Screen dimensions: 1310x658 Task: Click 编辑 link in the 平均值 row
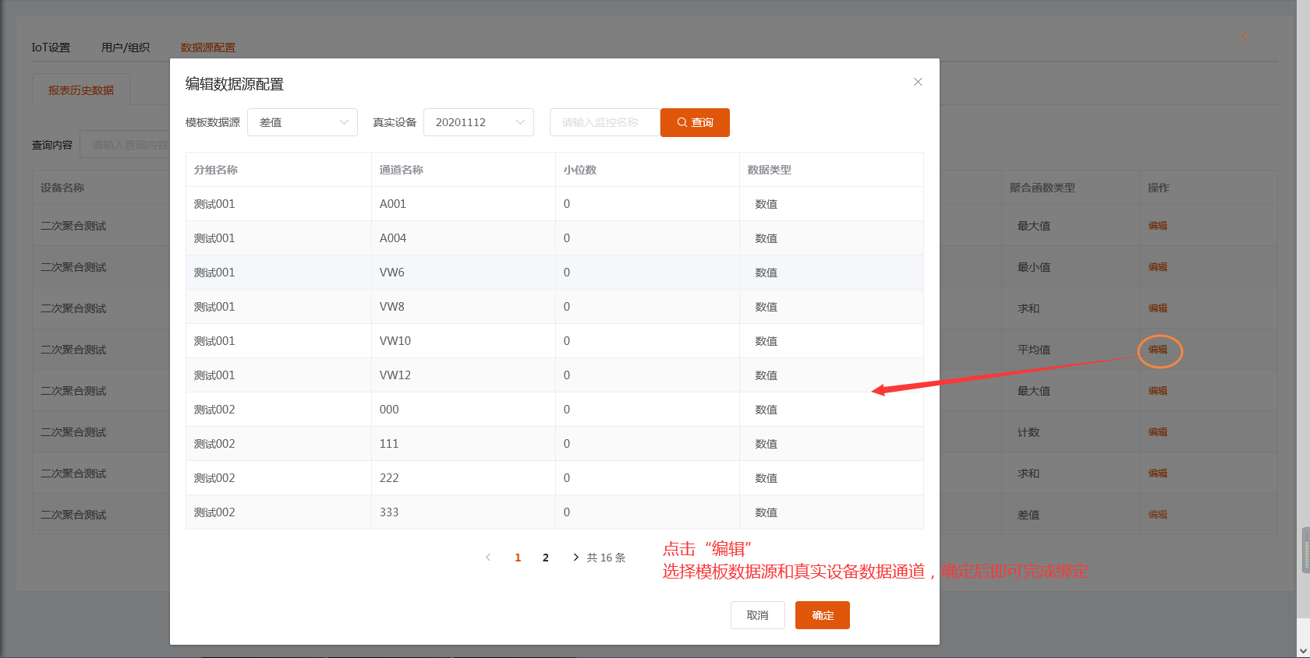1158,350
